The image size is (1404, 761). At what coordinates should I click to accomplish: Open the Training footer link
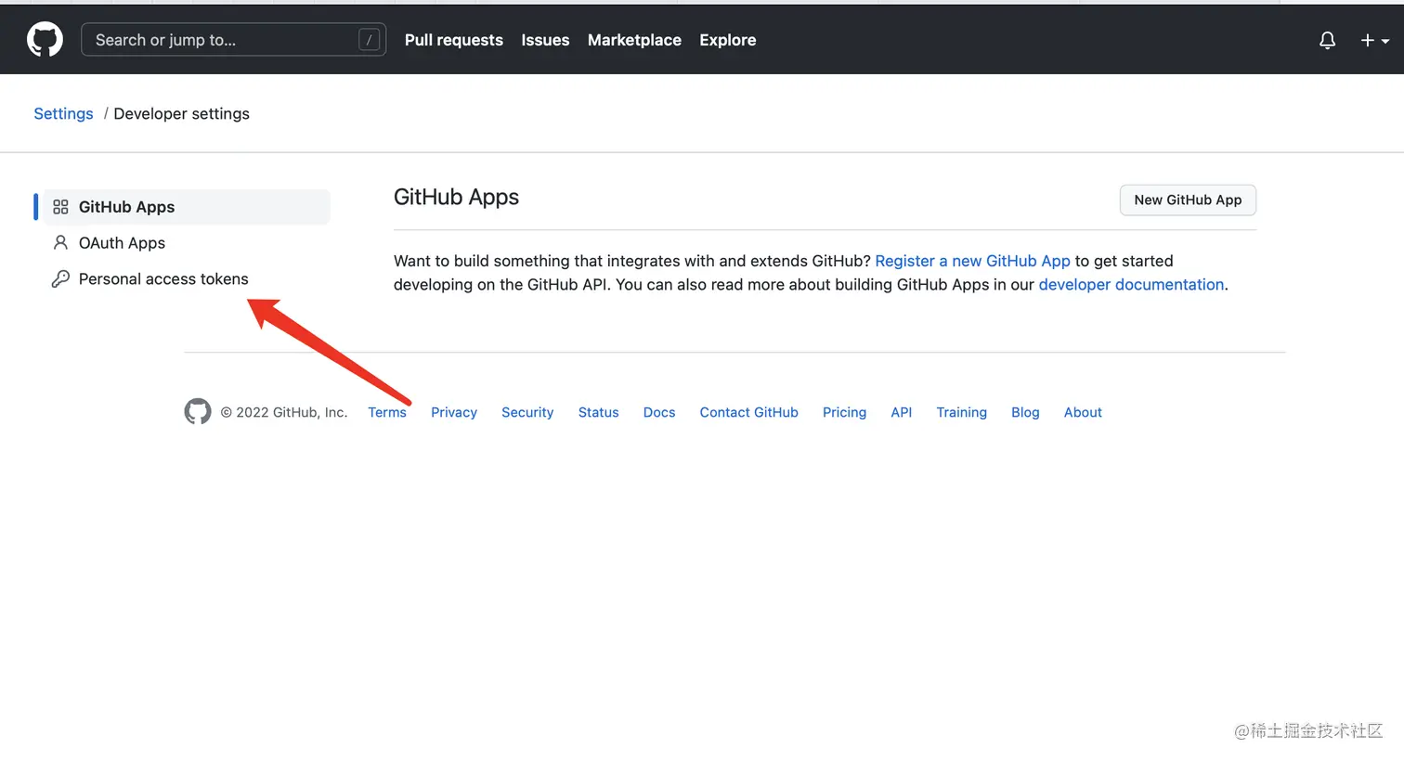pyautogui.click(x=961, y=412)
